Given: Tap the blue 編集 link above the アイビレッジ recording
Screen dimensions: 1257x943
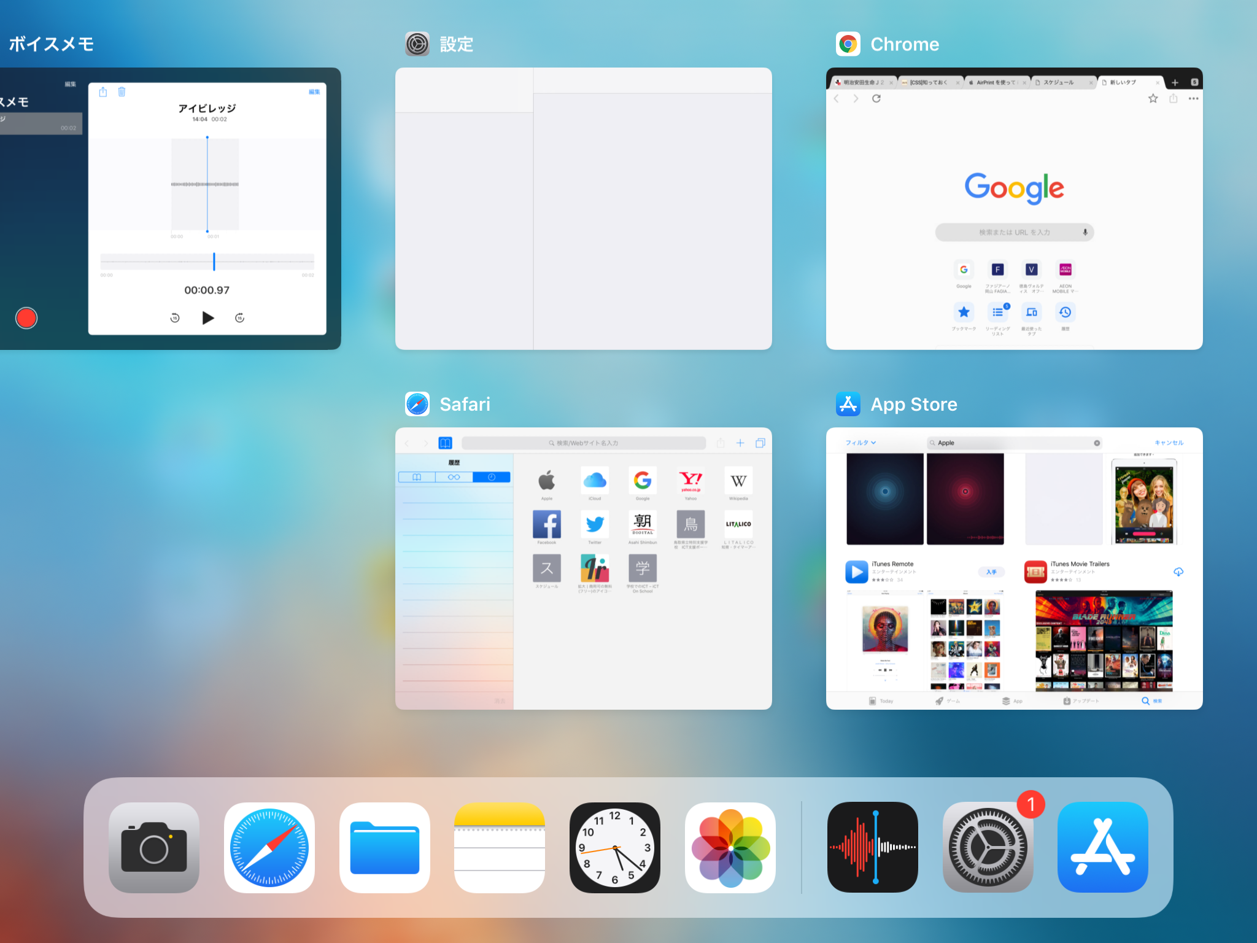Looking at the screenshot, I should 314,91.
